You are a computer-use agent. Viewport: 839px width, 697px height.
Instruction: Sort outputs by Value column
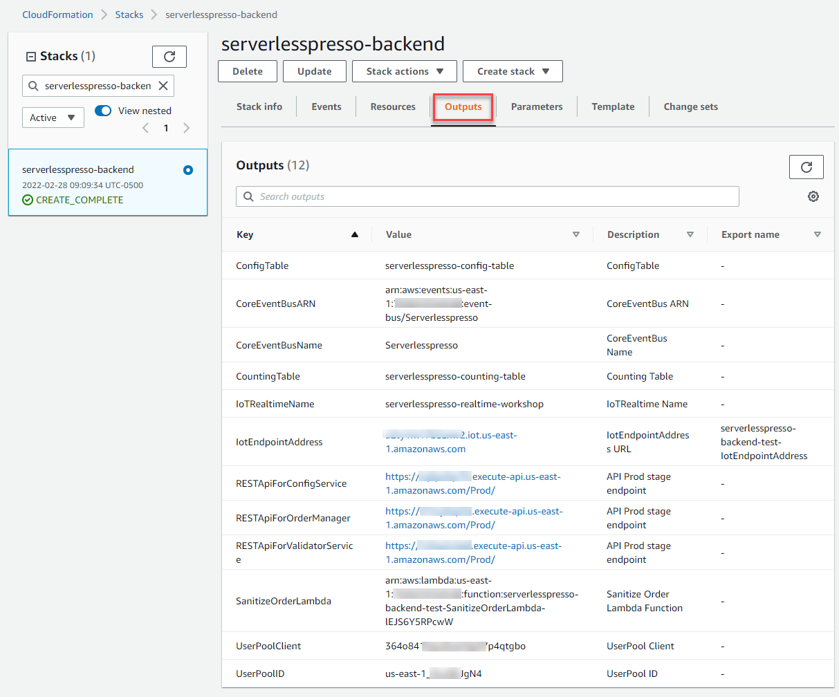point(575,234)
